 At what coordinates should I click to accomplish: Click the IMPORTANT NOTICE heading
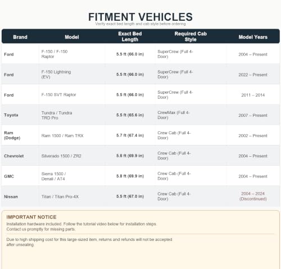[31, 217]
